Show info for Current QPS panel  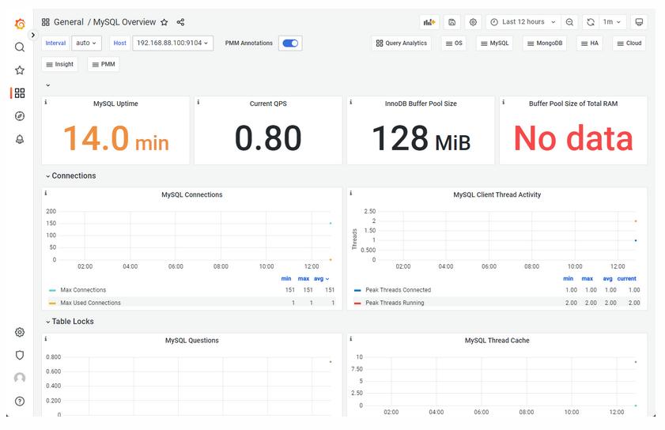(x=198, y=102)
